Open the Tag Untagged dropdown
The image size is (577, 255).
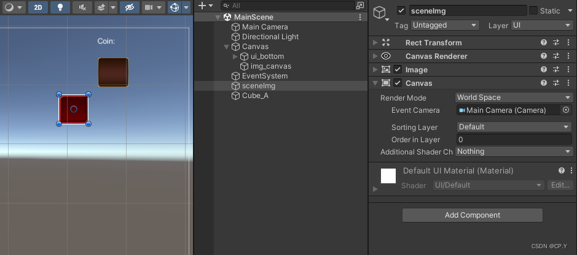[445, 25]
